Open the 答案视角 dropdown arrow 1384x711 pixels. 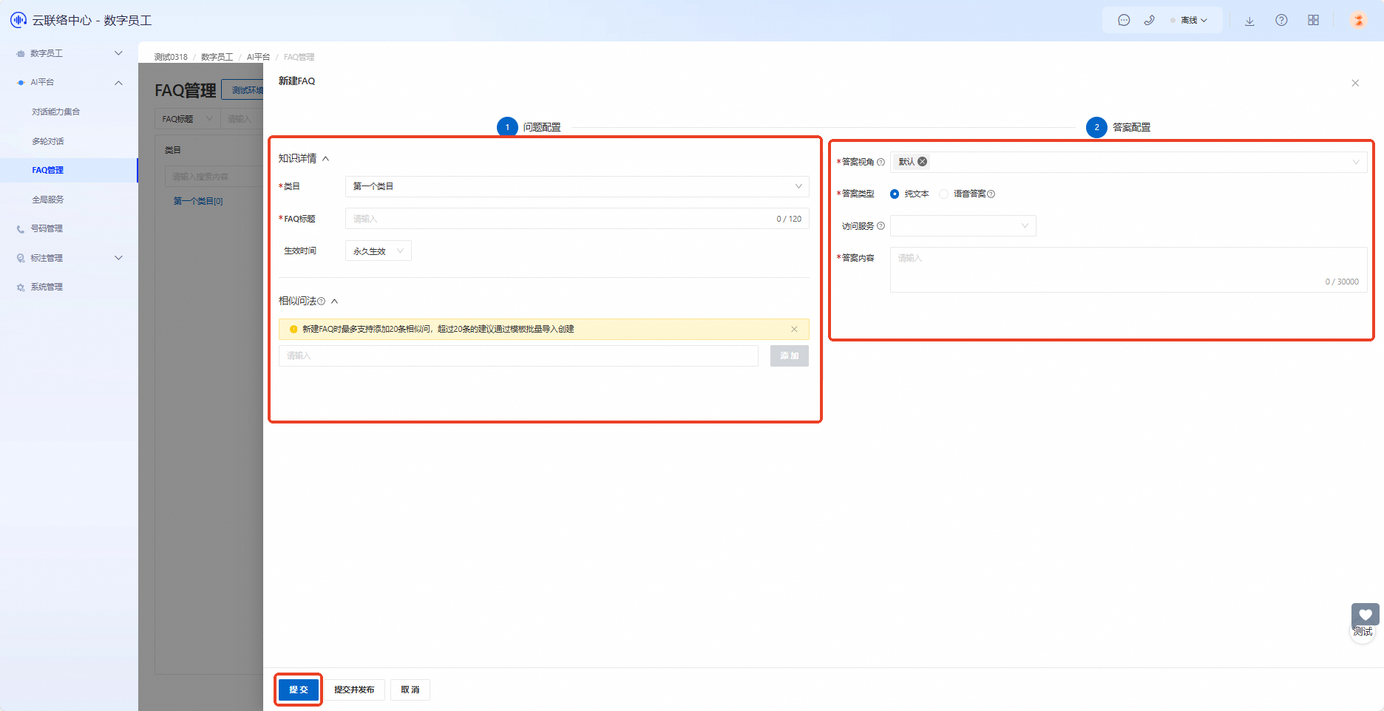[1356, 163]
